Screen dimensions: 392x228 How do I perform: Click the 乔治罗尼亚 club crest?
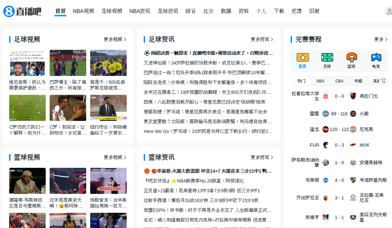pos(325,198)
